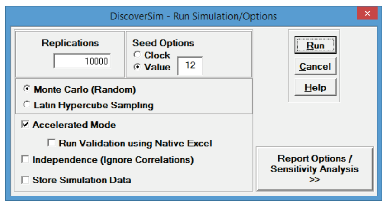Click the Replications field showing 10000

click(82, 61)
